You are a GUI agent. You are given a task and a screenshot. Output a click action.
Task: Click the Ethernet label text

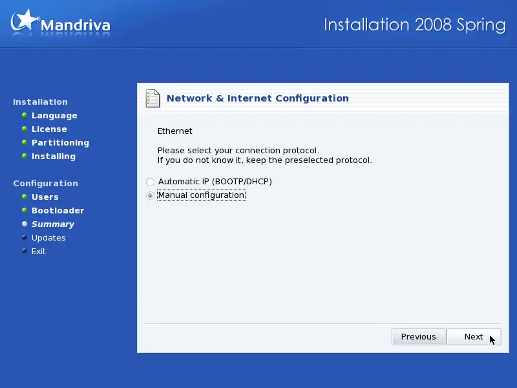pos(174,131)
